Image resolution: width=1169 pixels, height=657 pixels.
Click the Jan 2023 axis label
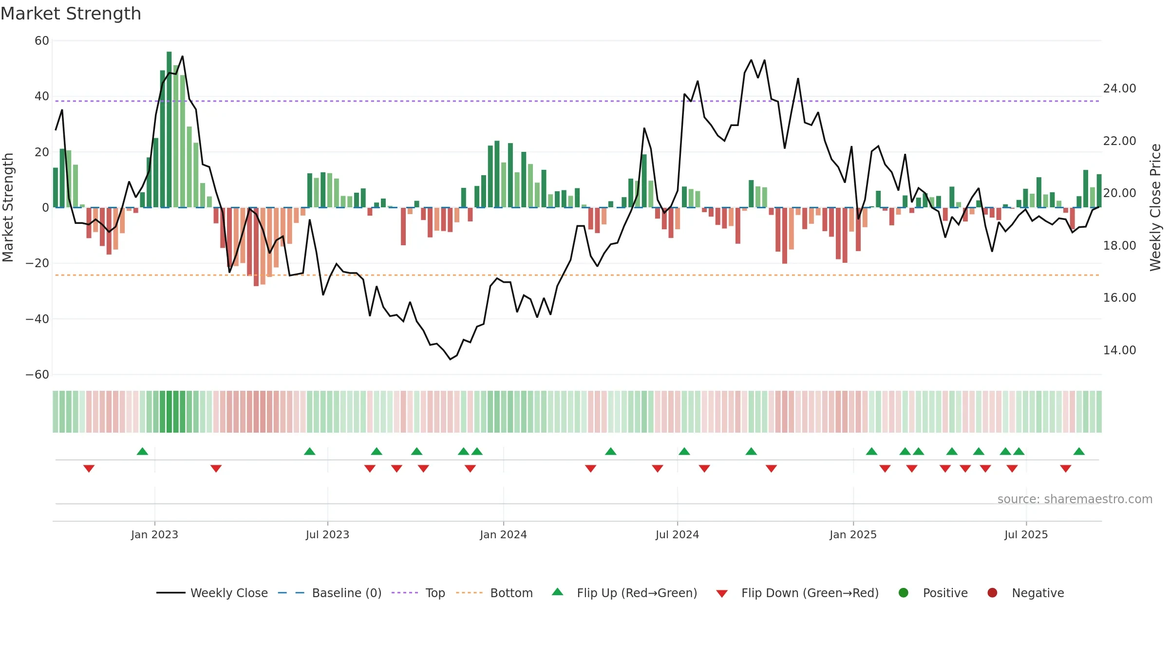(154, 534)
